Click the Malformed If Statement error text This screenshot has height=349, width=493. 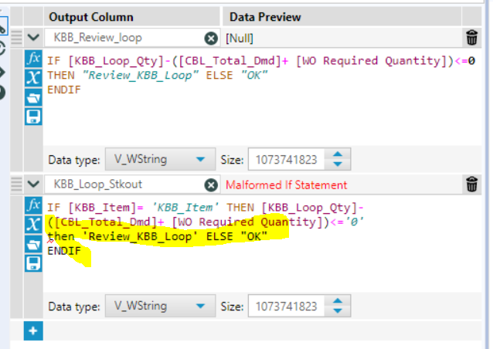click(287, 185)
